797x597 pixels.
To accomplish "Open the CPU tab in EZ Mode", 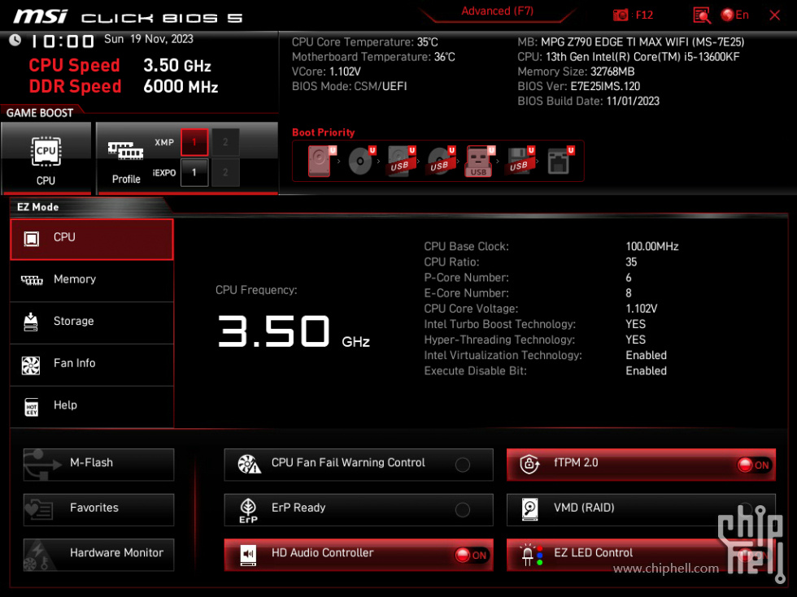I will (91, 239).
